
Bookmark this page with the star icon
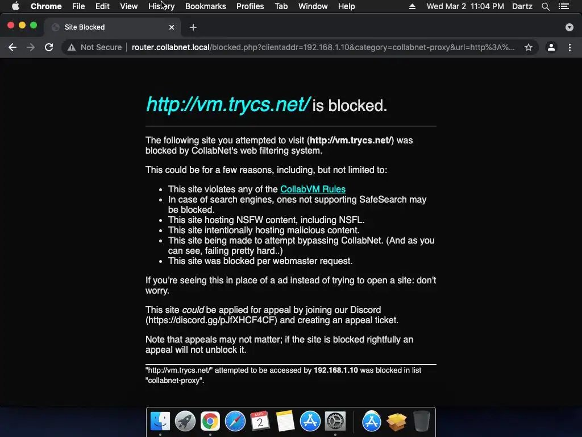point(529,47)
